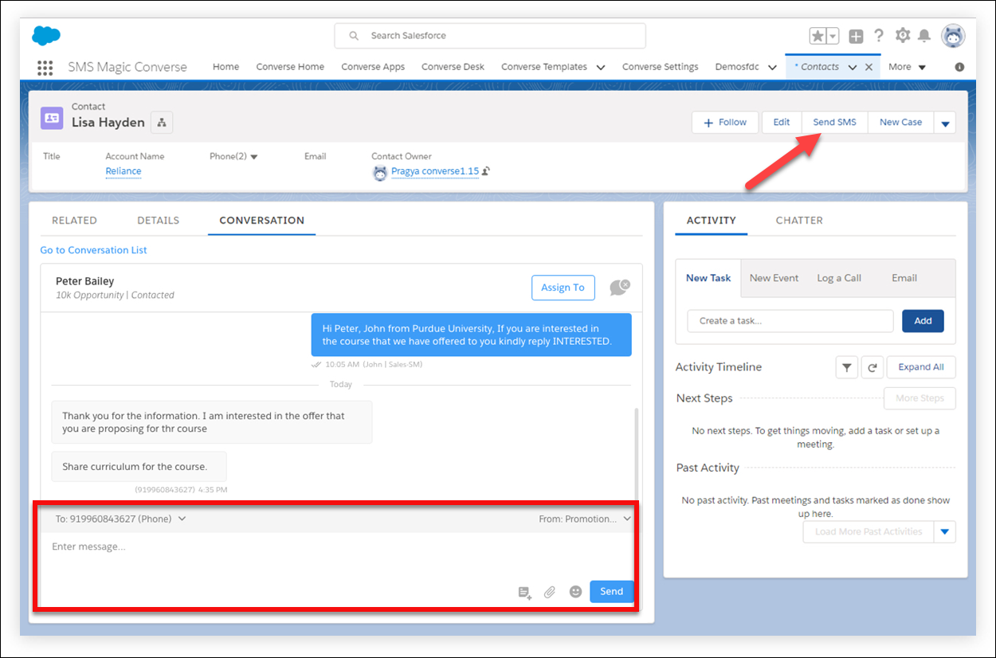The width and height of the screenshot is (996, 658).
Task: Open Converse Apps tab
Action: (373, 67)
